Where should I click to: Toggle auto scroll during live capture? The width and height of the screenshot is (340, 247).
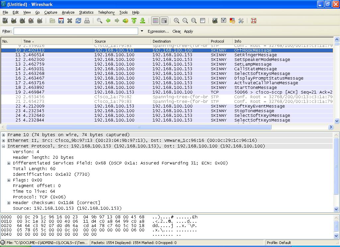pyautogui.click(x=164, y=21)
